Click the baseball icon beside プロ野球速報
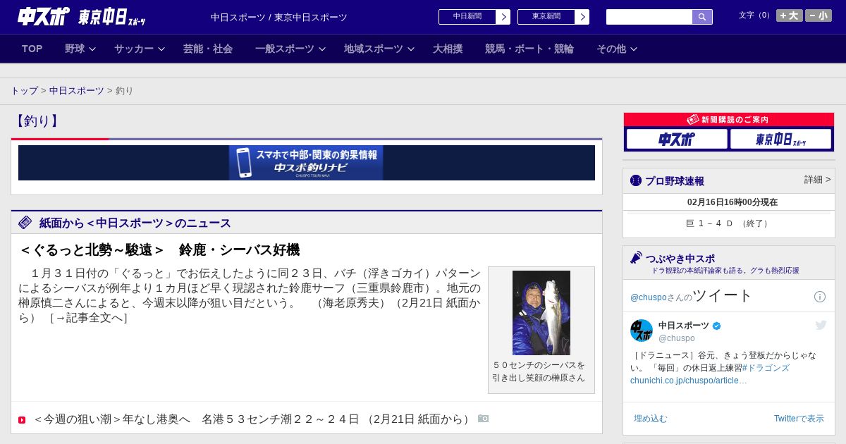846x444 pixels. tap(636, 180)
